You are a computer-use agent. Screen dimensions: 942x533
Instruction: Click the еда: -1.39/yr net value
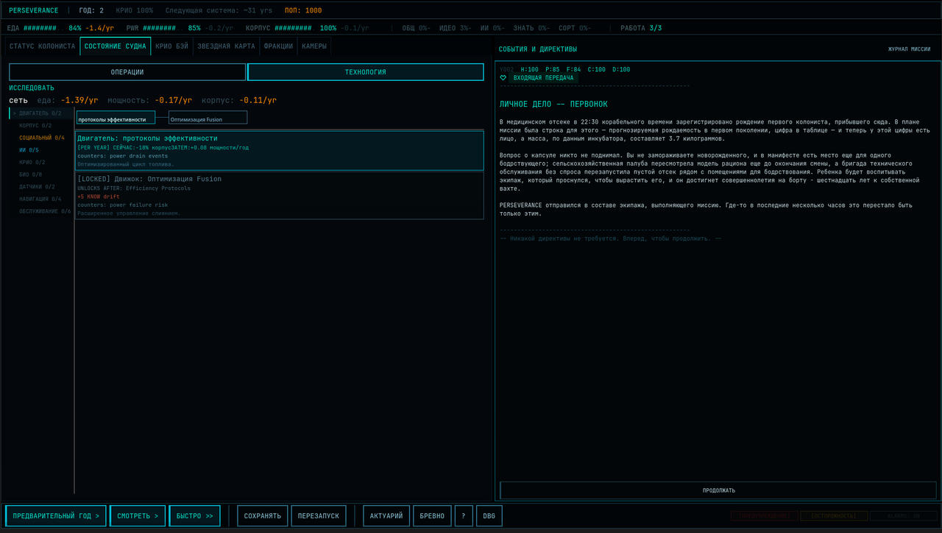(x=68, y=100)
